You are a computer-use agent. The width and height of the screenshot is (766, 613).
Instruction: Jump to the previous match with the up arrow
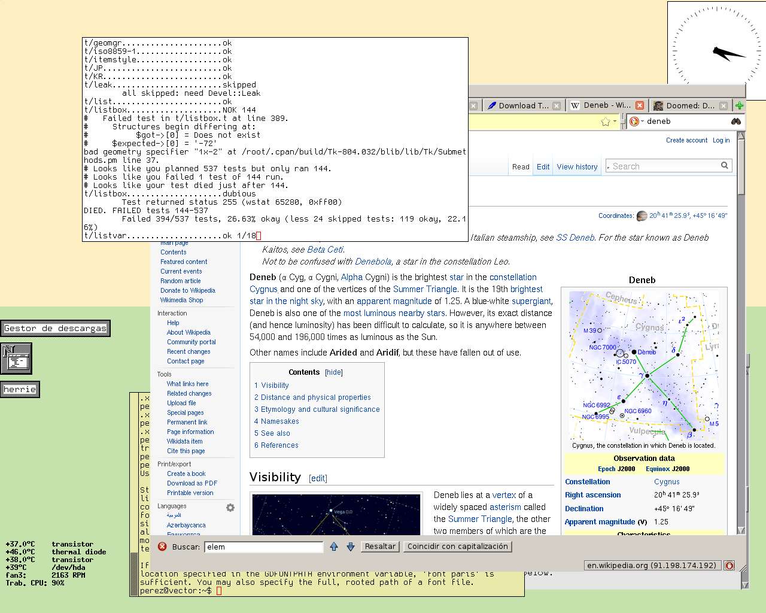[334, 547]
